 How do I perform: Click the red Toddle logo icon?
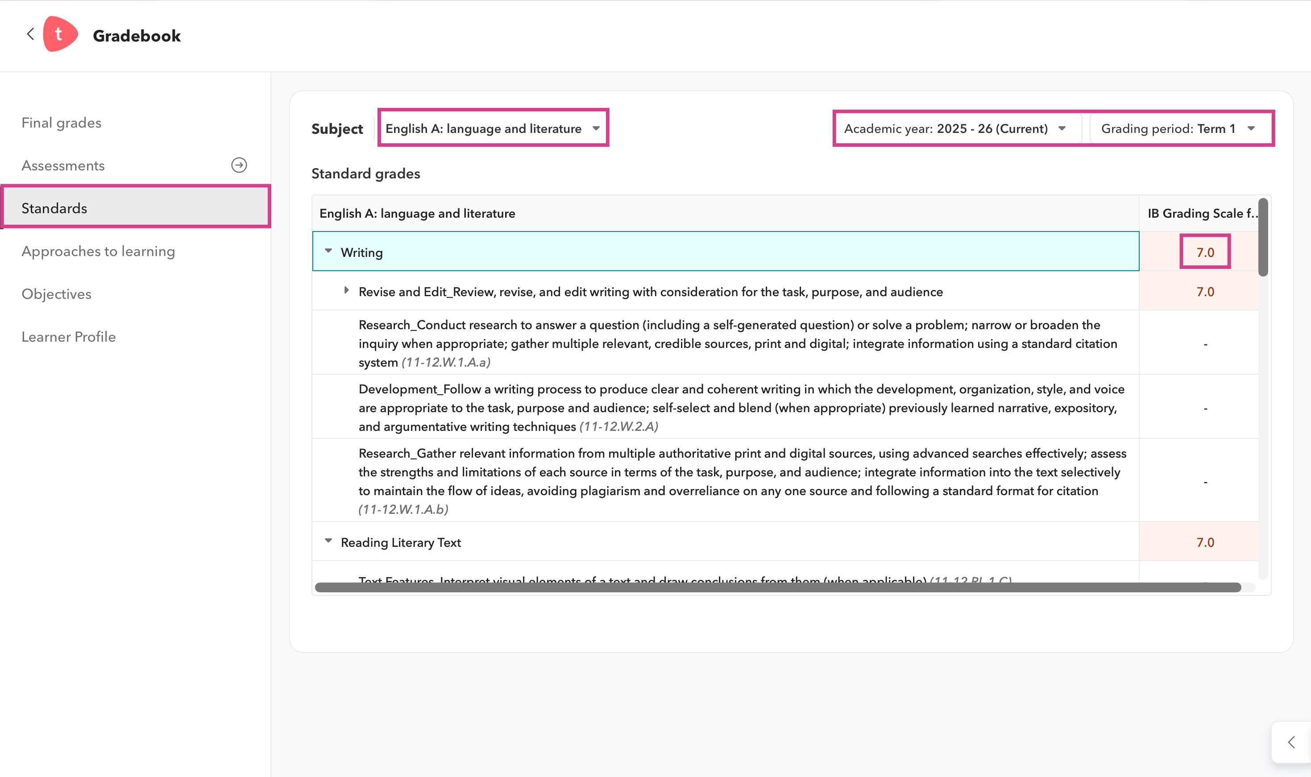(x=60, y=34)
